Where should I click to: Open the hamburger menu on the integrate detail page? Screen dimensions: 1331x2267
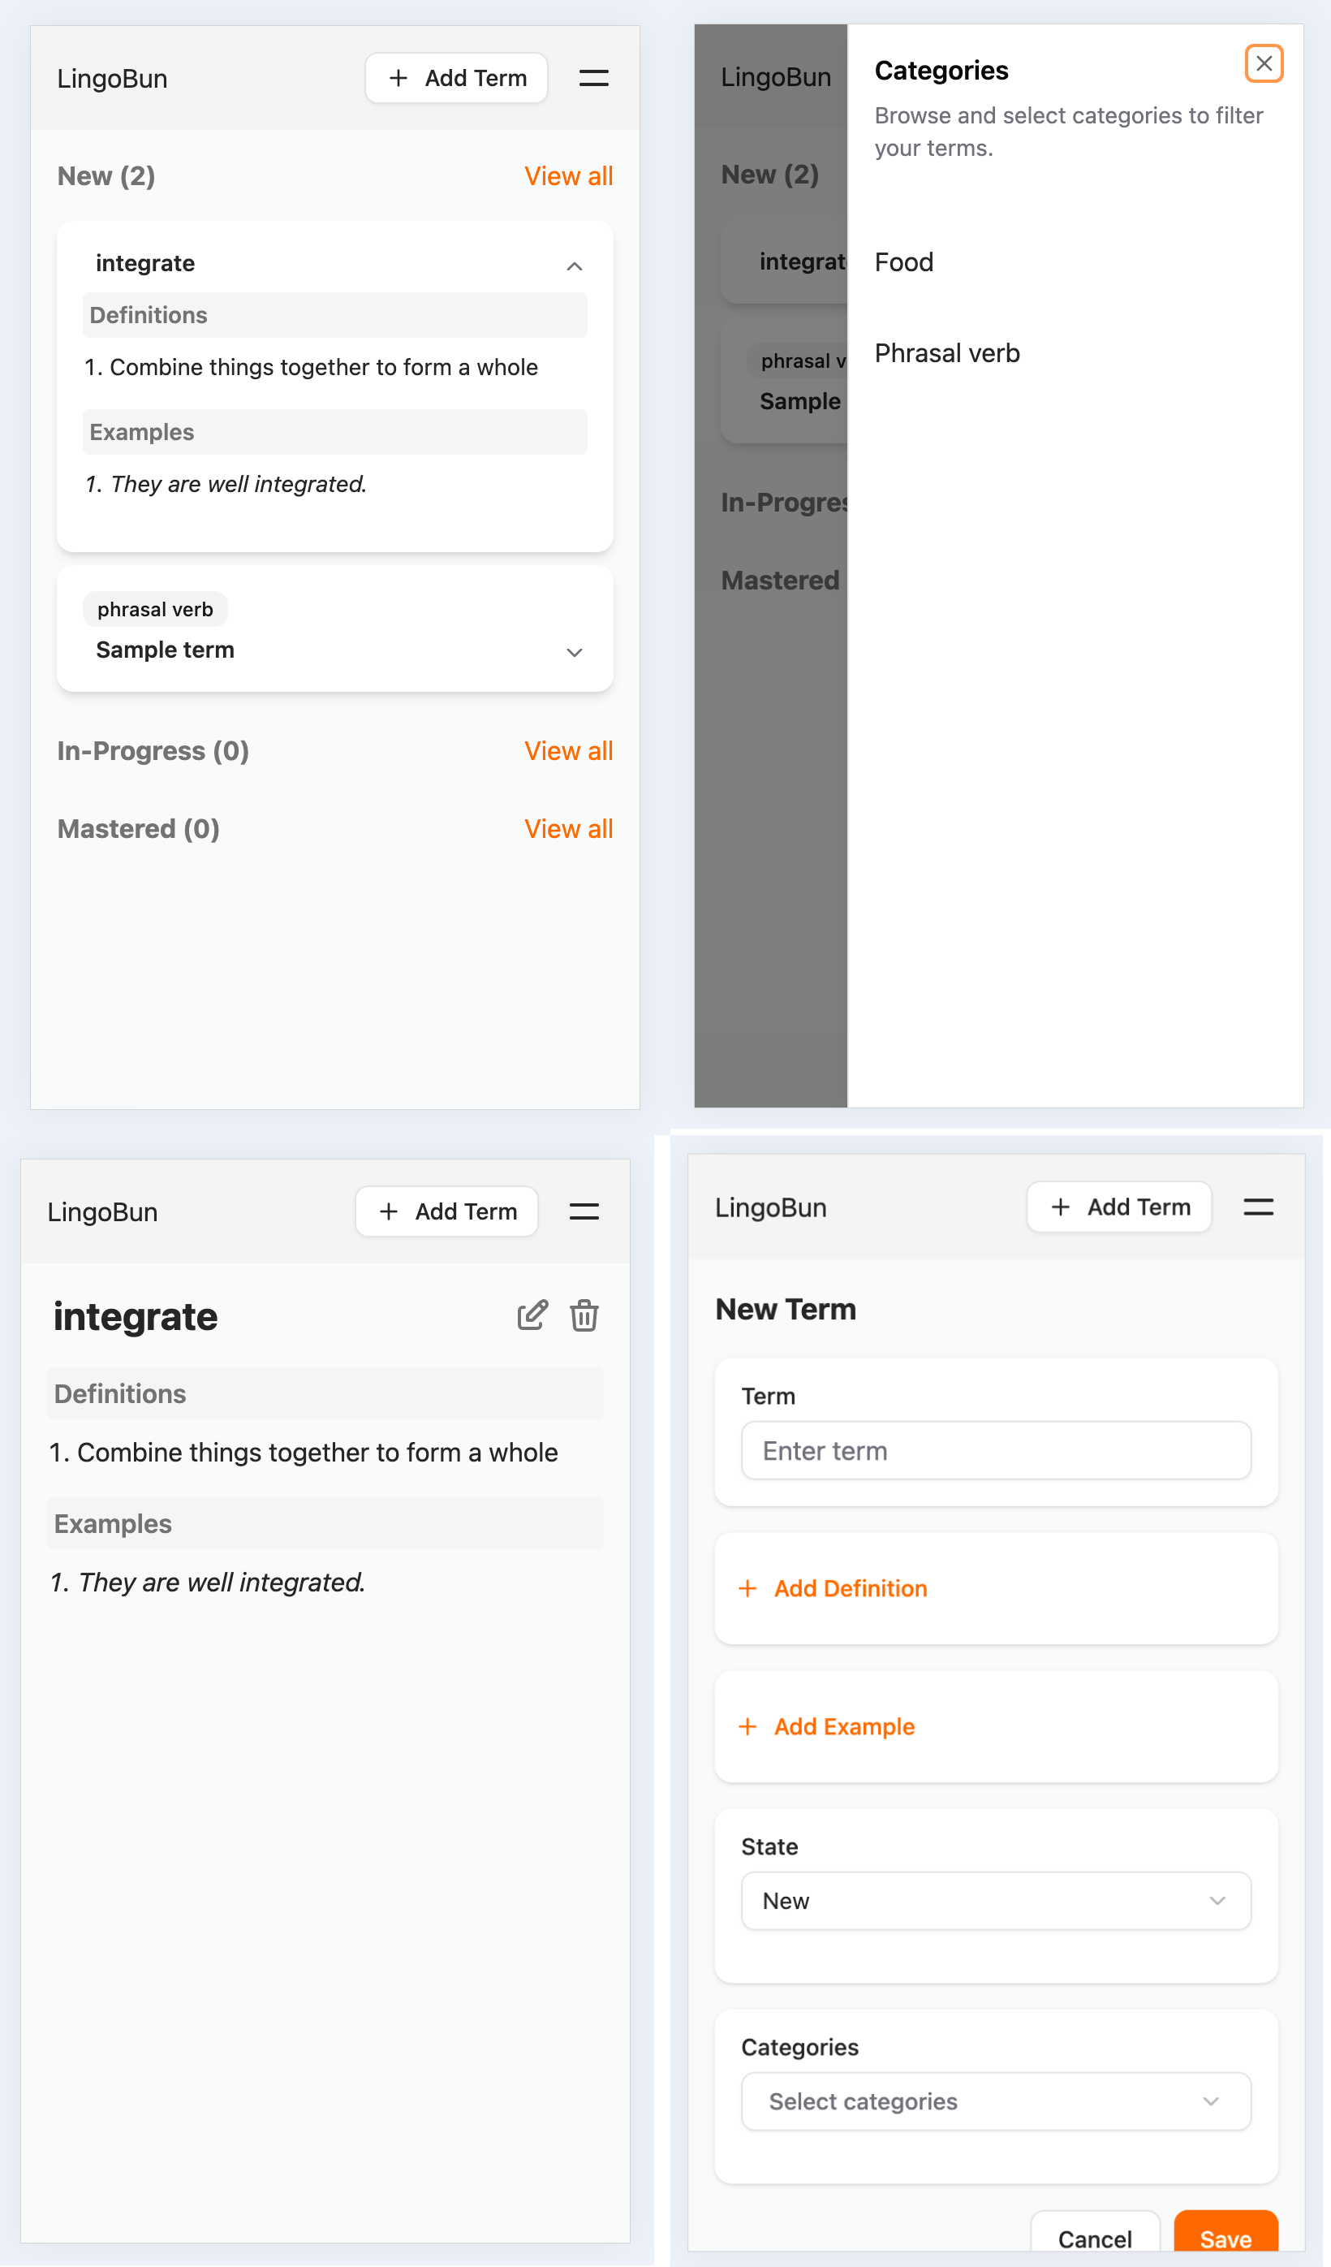coord(584,1211)
